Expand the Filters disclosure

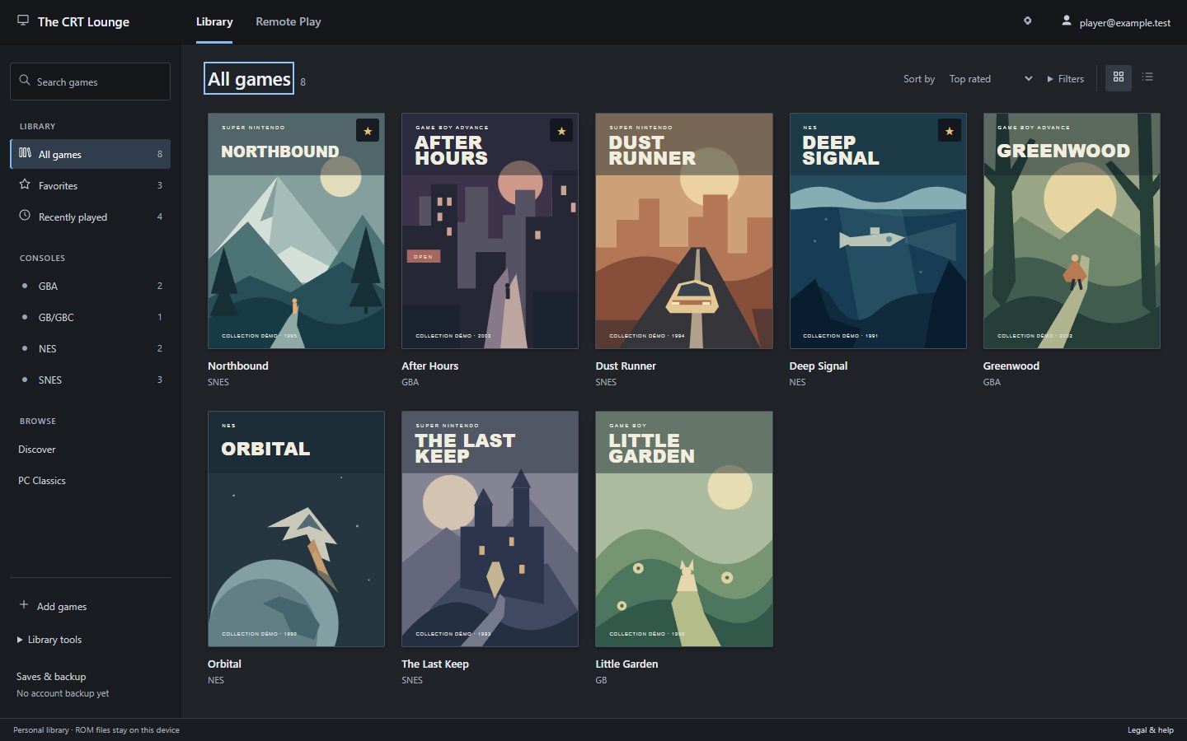point(1066,79)
